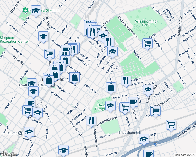The height and width of the screenshot is (157, 196).
Task: Click the Sanger St label
Action: [x=137, y=55]
